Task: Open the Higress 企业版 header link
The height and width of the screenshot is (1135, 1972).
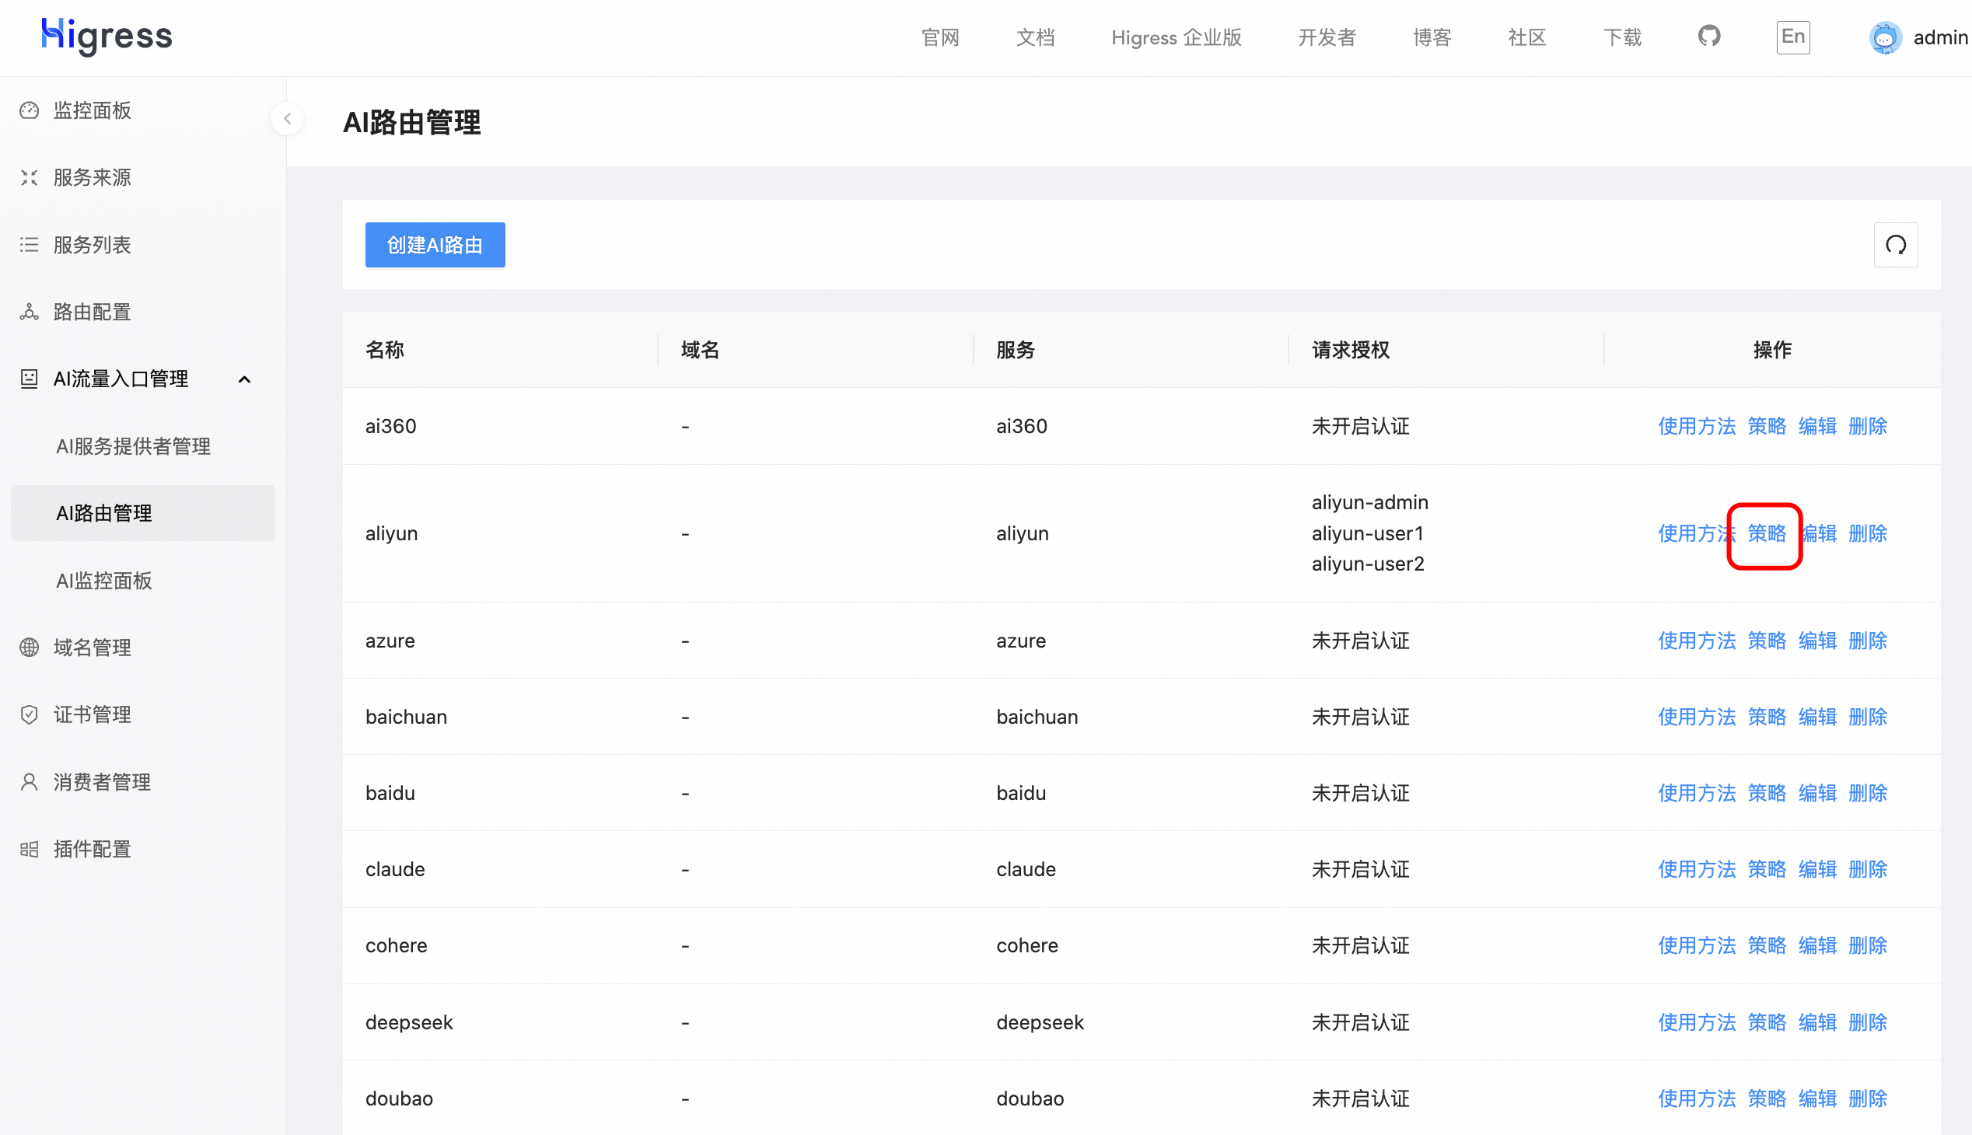Action: [x=1176, y=37]
